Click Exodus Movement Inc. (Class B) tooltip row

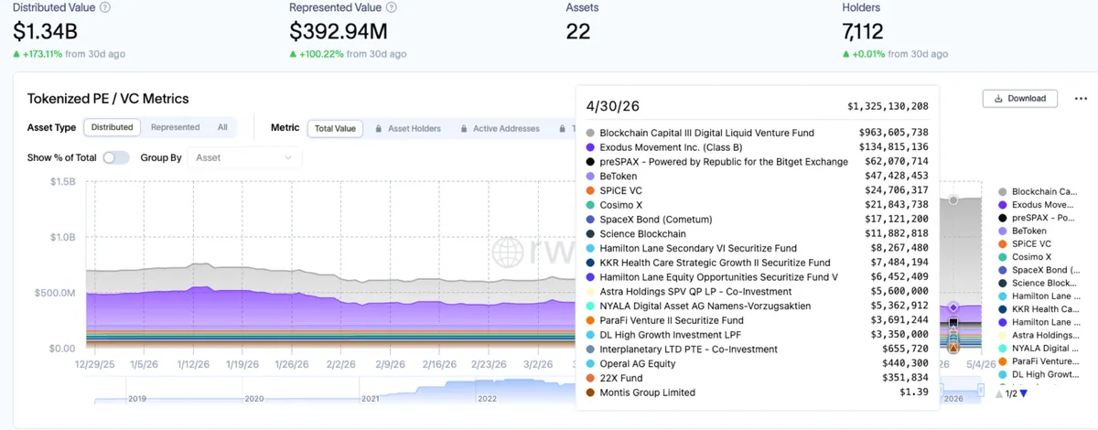758,146
